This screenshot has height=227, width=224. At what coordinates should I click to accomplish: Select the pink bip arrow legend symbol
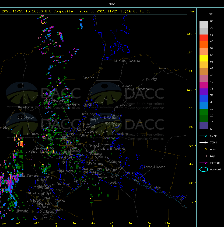(x=204, y=156)
